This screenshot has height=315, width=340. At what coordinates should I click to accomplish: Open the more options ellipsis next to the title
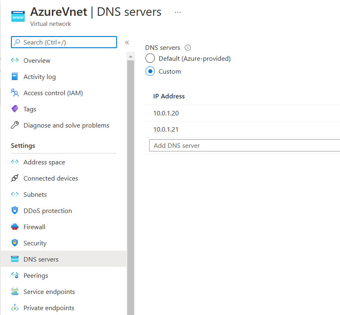(x=177, y=13)
